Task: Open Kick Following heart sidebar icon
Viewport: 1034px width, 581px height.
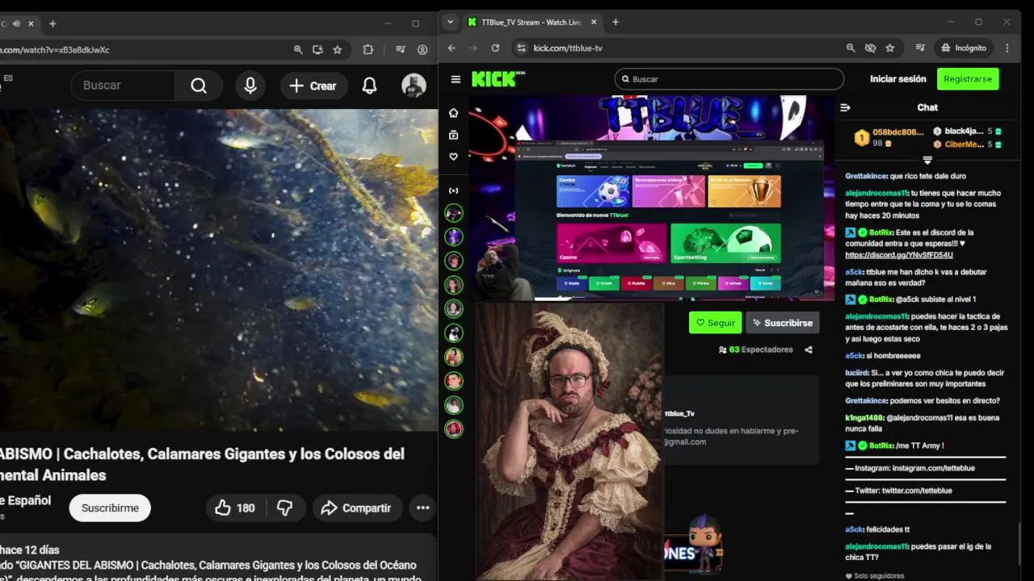Action: 454,157
